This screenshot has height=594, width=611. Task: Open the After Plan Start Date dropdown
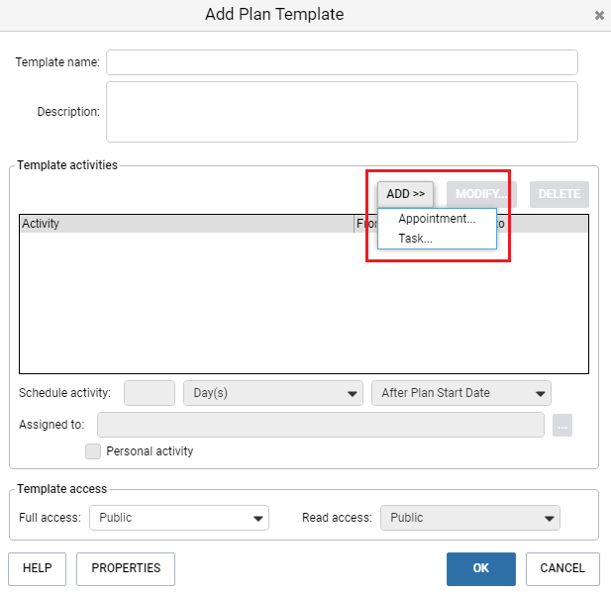coord(461,393)
